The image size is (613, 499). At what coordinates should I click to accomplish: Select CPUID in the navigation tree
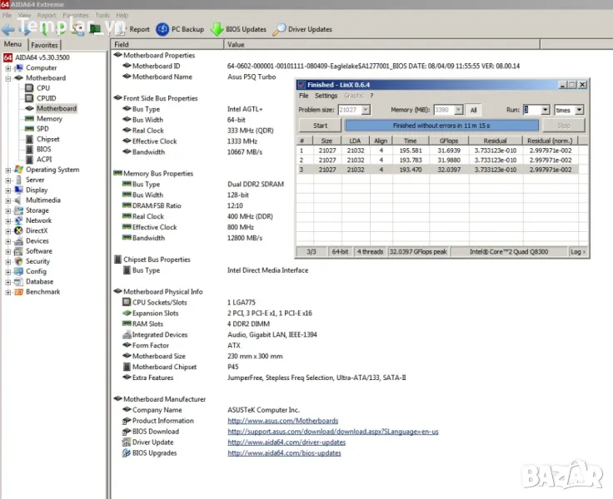(46, 98)
